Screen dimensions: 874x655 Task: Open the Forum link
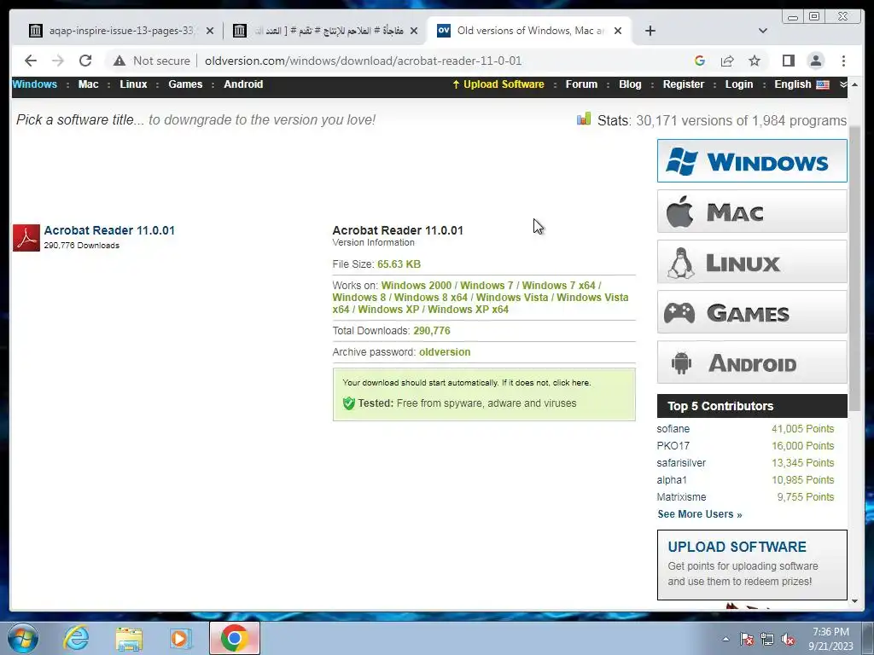coord(581,84)
